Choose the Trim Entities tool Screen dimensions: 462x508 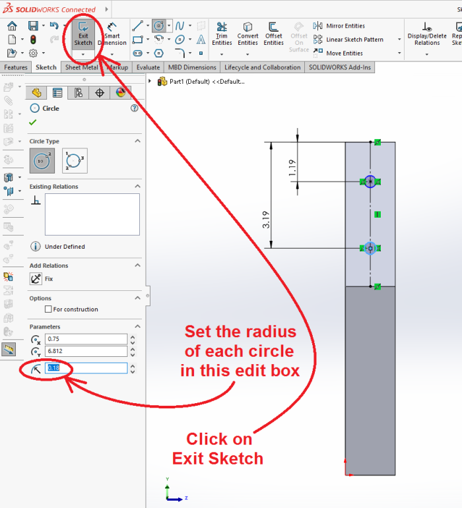pos(222,34)
